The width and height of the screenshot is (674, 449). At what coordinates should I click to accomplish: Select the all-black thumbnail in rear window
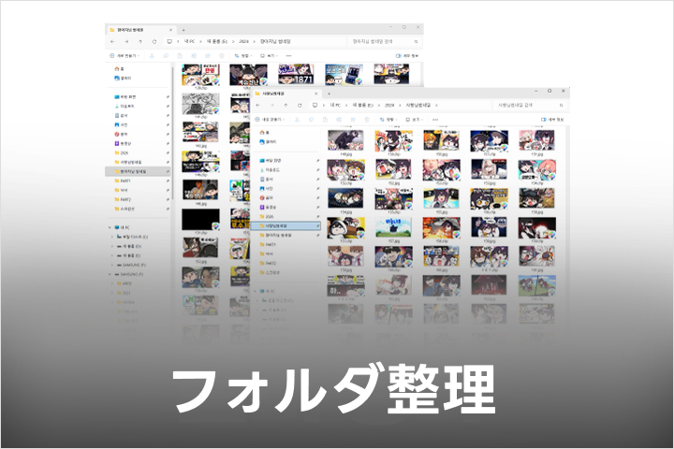click(200, 220)
